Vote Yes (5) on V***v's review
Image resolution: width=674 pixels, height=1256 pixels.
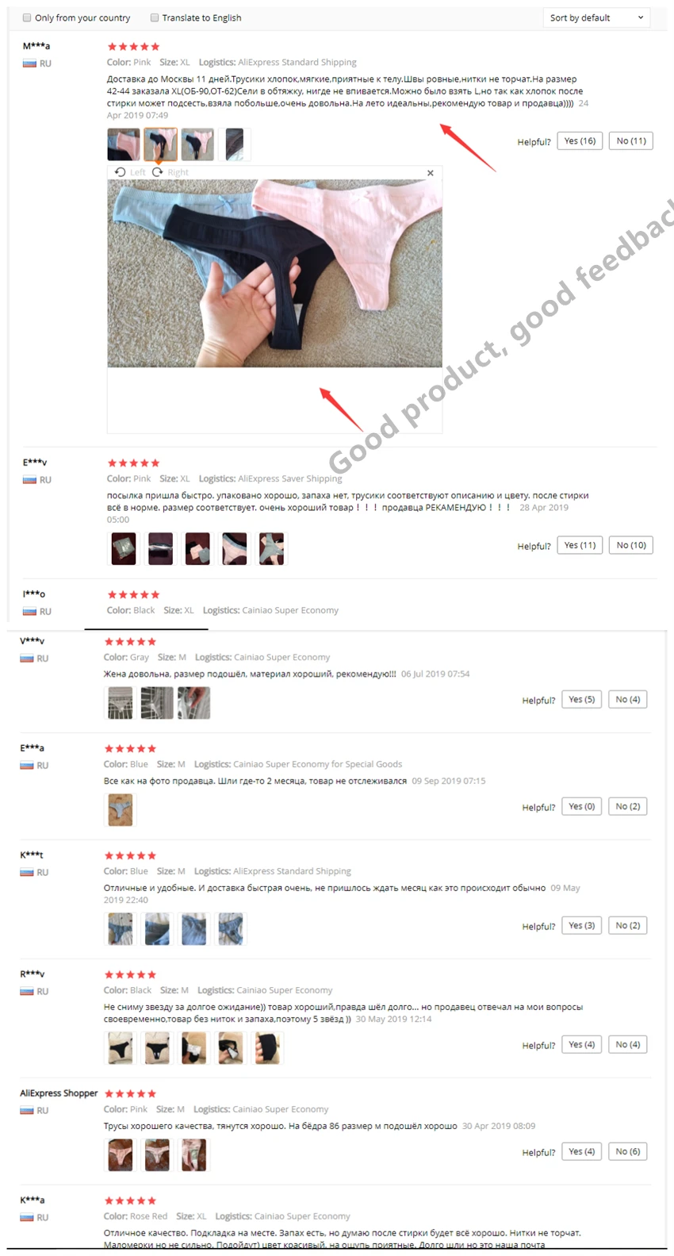pyautogui.click(x=581, y=700)
